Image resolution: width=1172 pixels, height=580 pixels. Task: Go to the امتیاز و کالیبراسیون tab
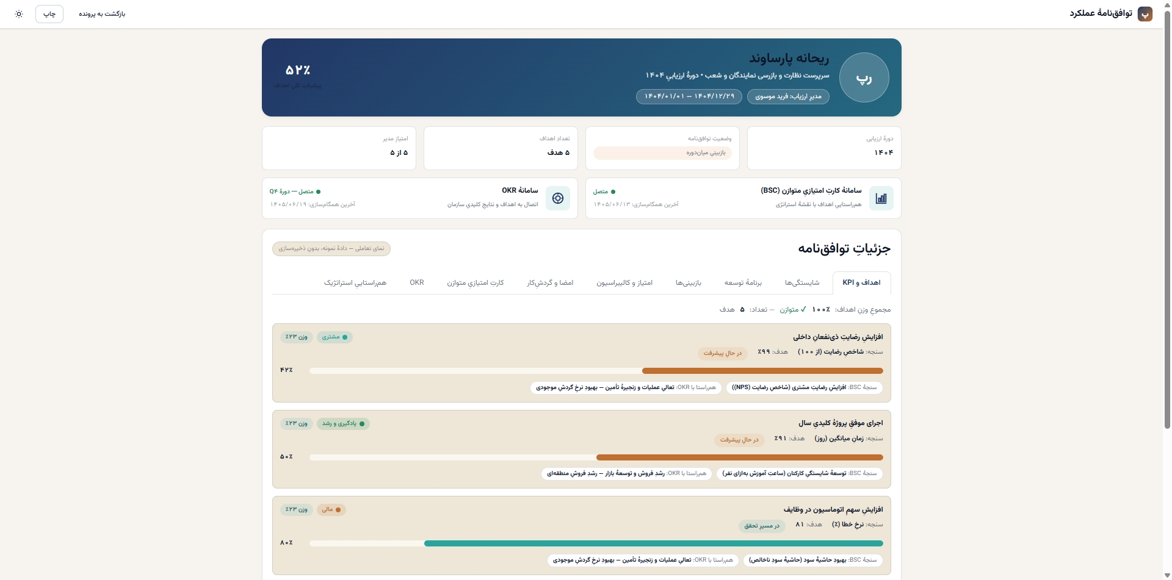[x=624, y=283]
